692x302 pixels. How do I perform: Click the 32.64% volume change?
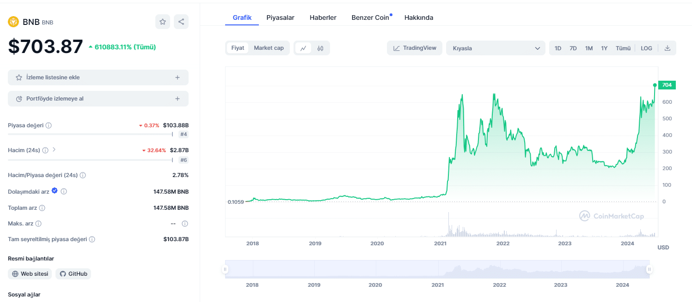[x=157, y=150]
